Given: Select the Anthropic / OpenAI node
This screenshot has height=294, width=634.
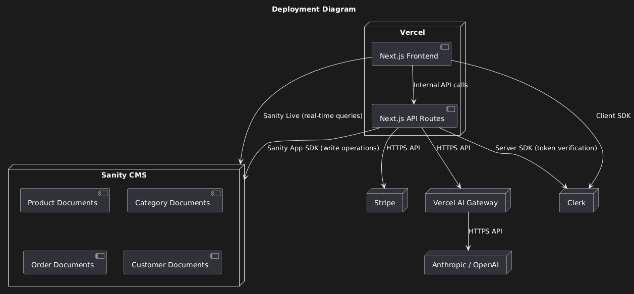Looking at the screenshot, I should click(x=465, y=265).
